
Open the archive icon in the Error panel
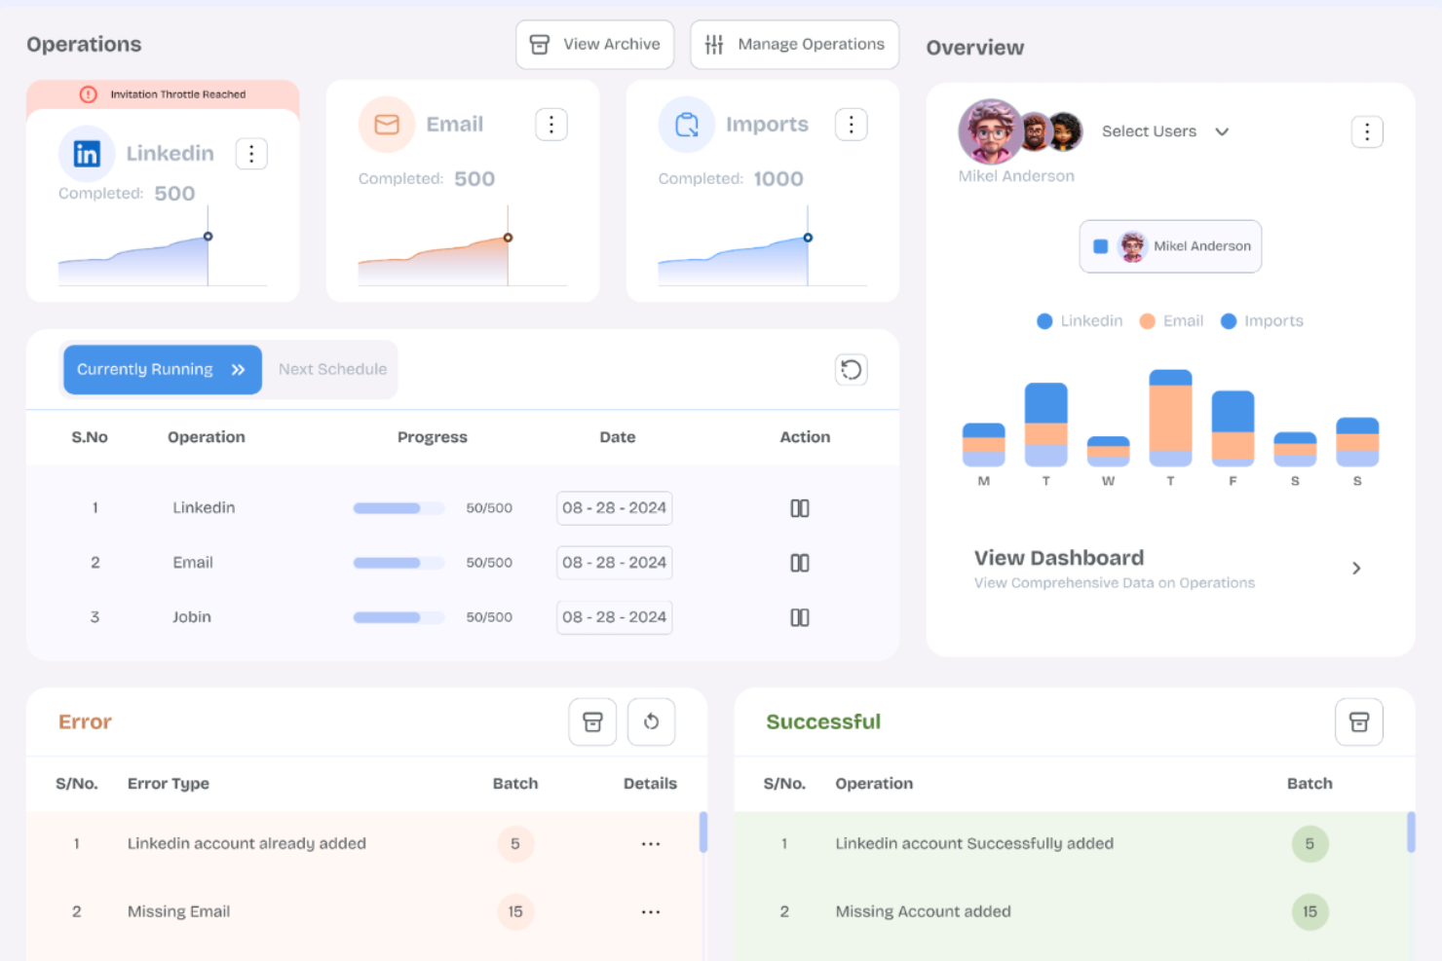pyautogui.click(x=592, y=721)
